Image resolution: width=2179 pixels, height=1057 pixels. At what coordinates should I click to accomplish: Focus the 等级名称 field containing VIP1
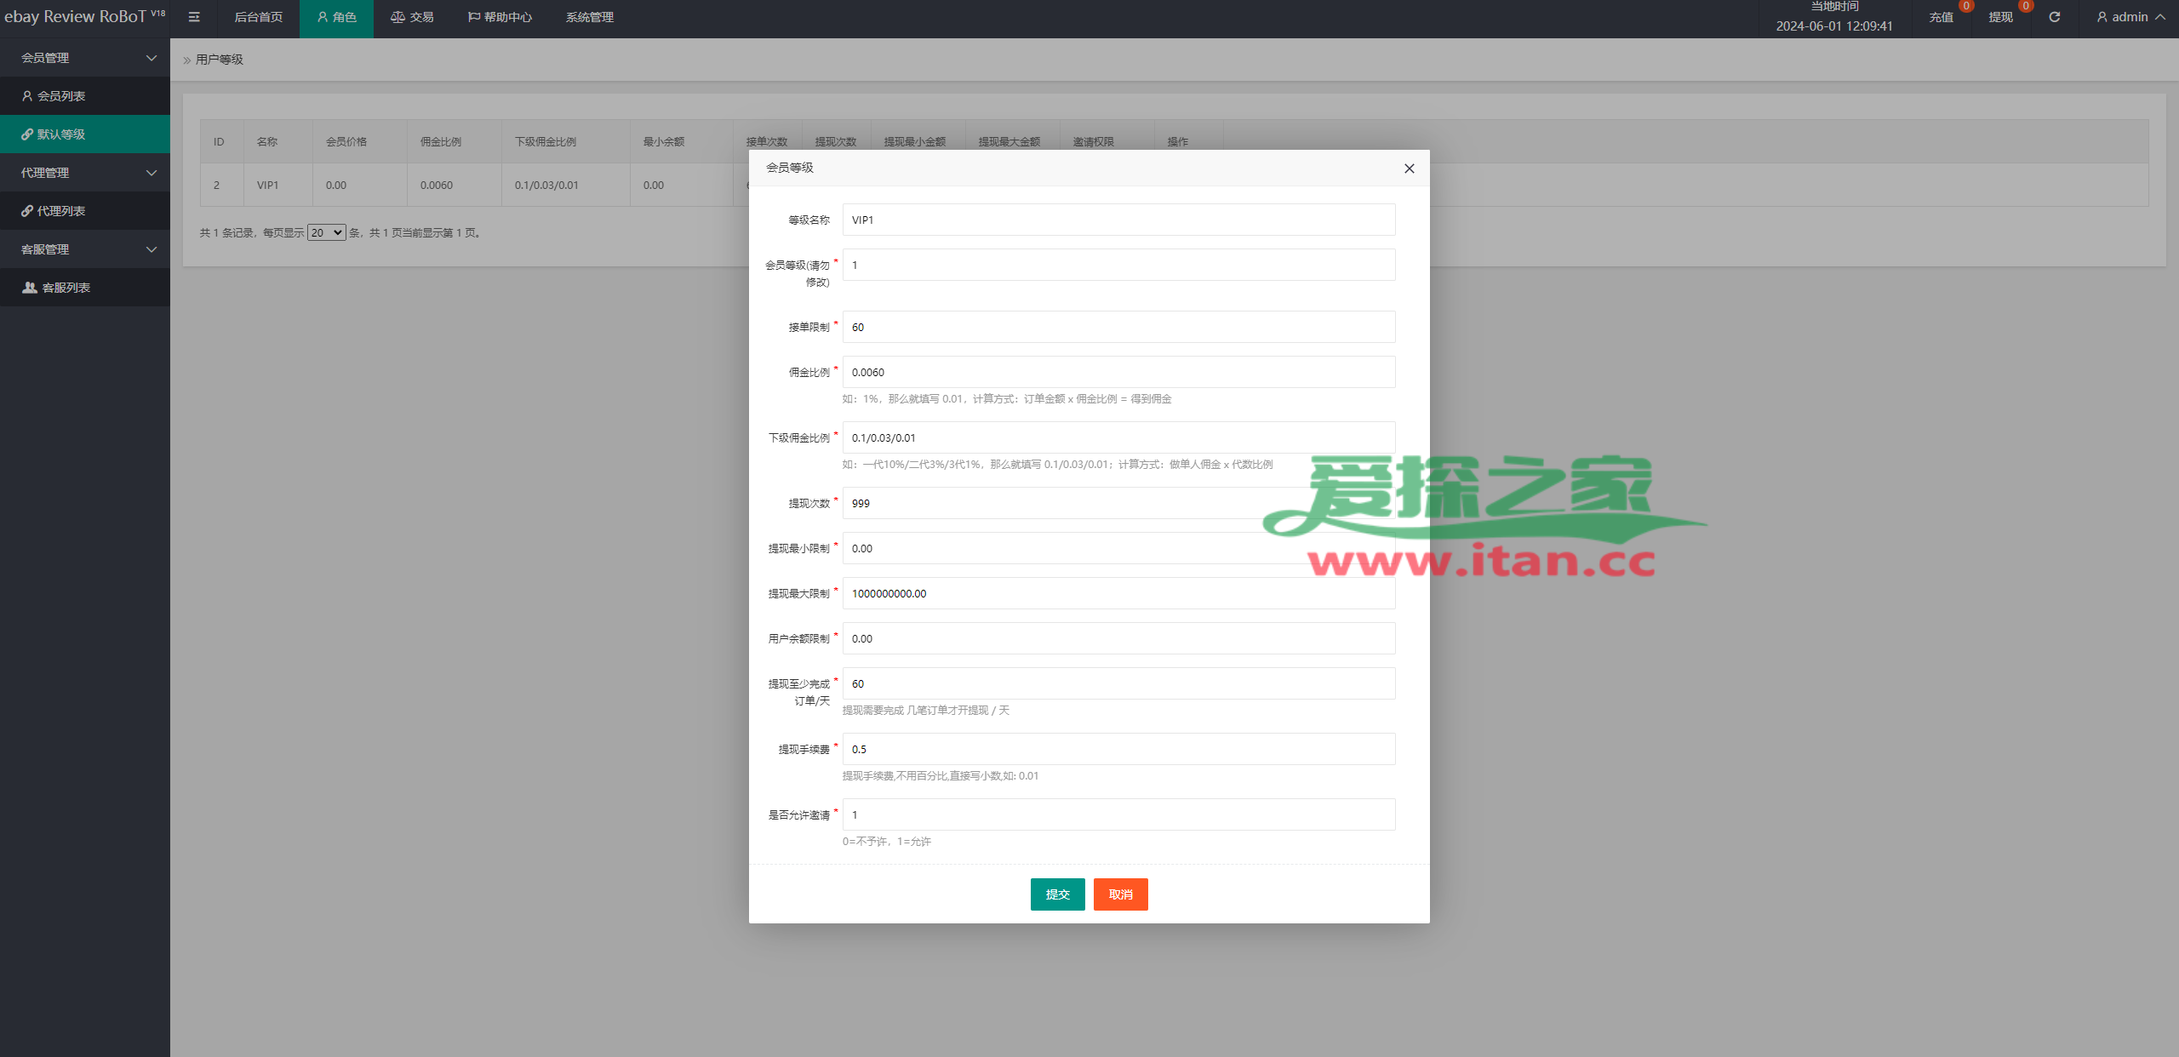coord(1119,220)
